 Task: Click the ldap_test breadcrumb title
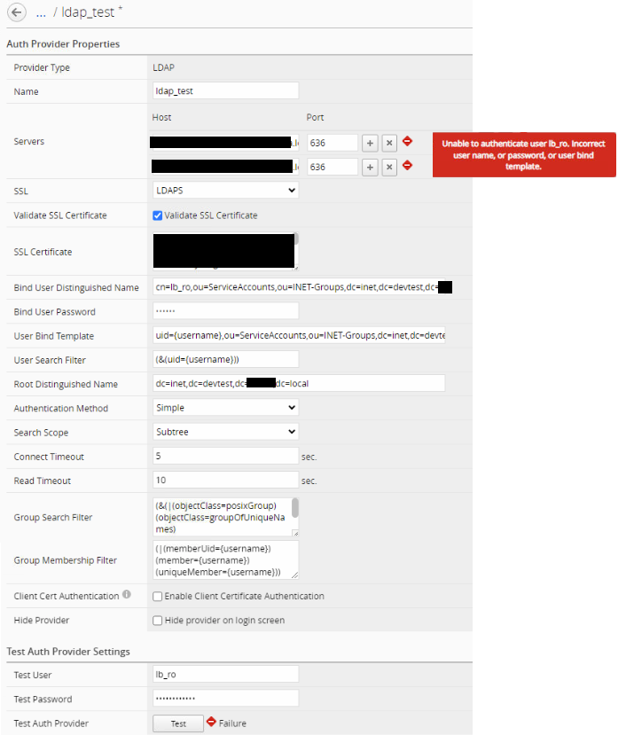point(88,12)
